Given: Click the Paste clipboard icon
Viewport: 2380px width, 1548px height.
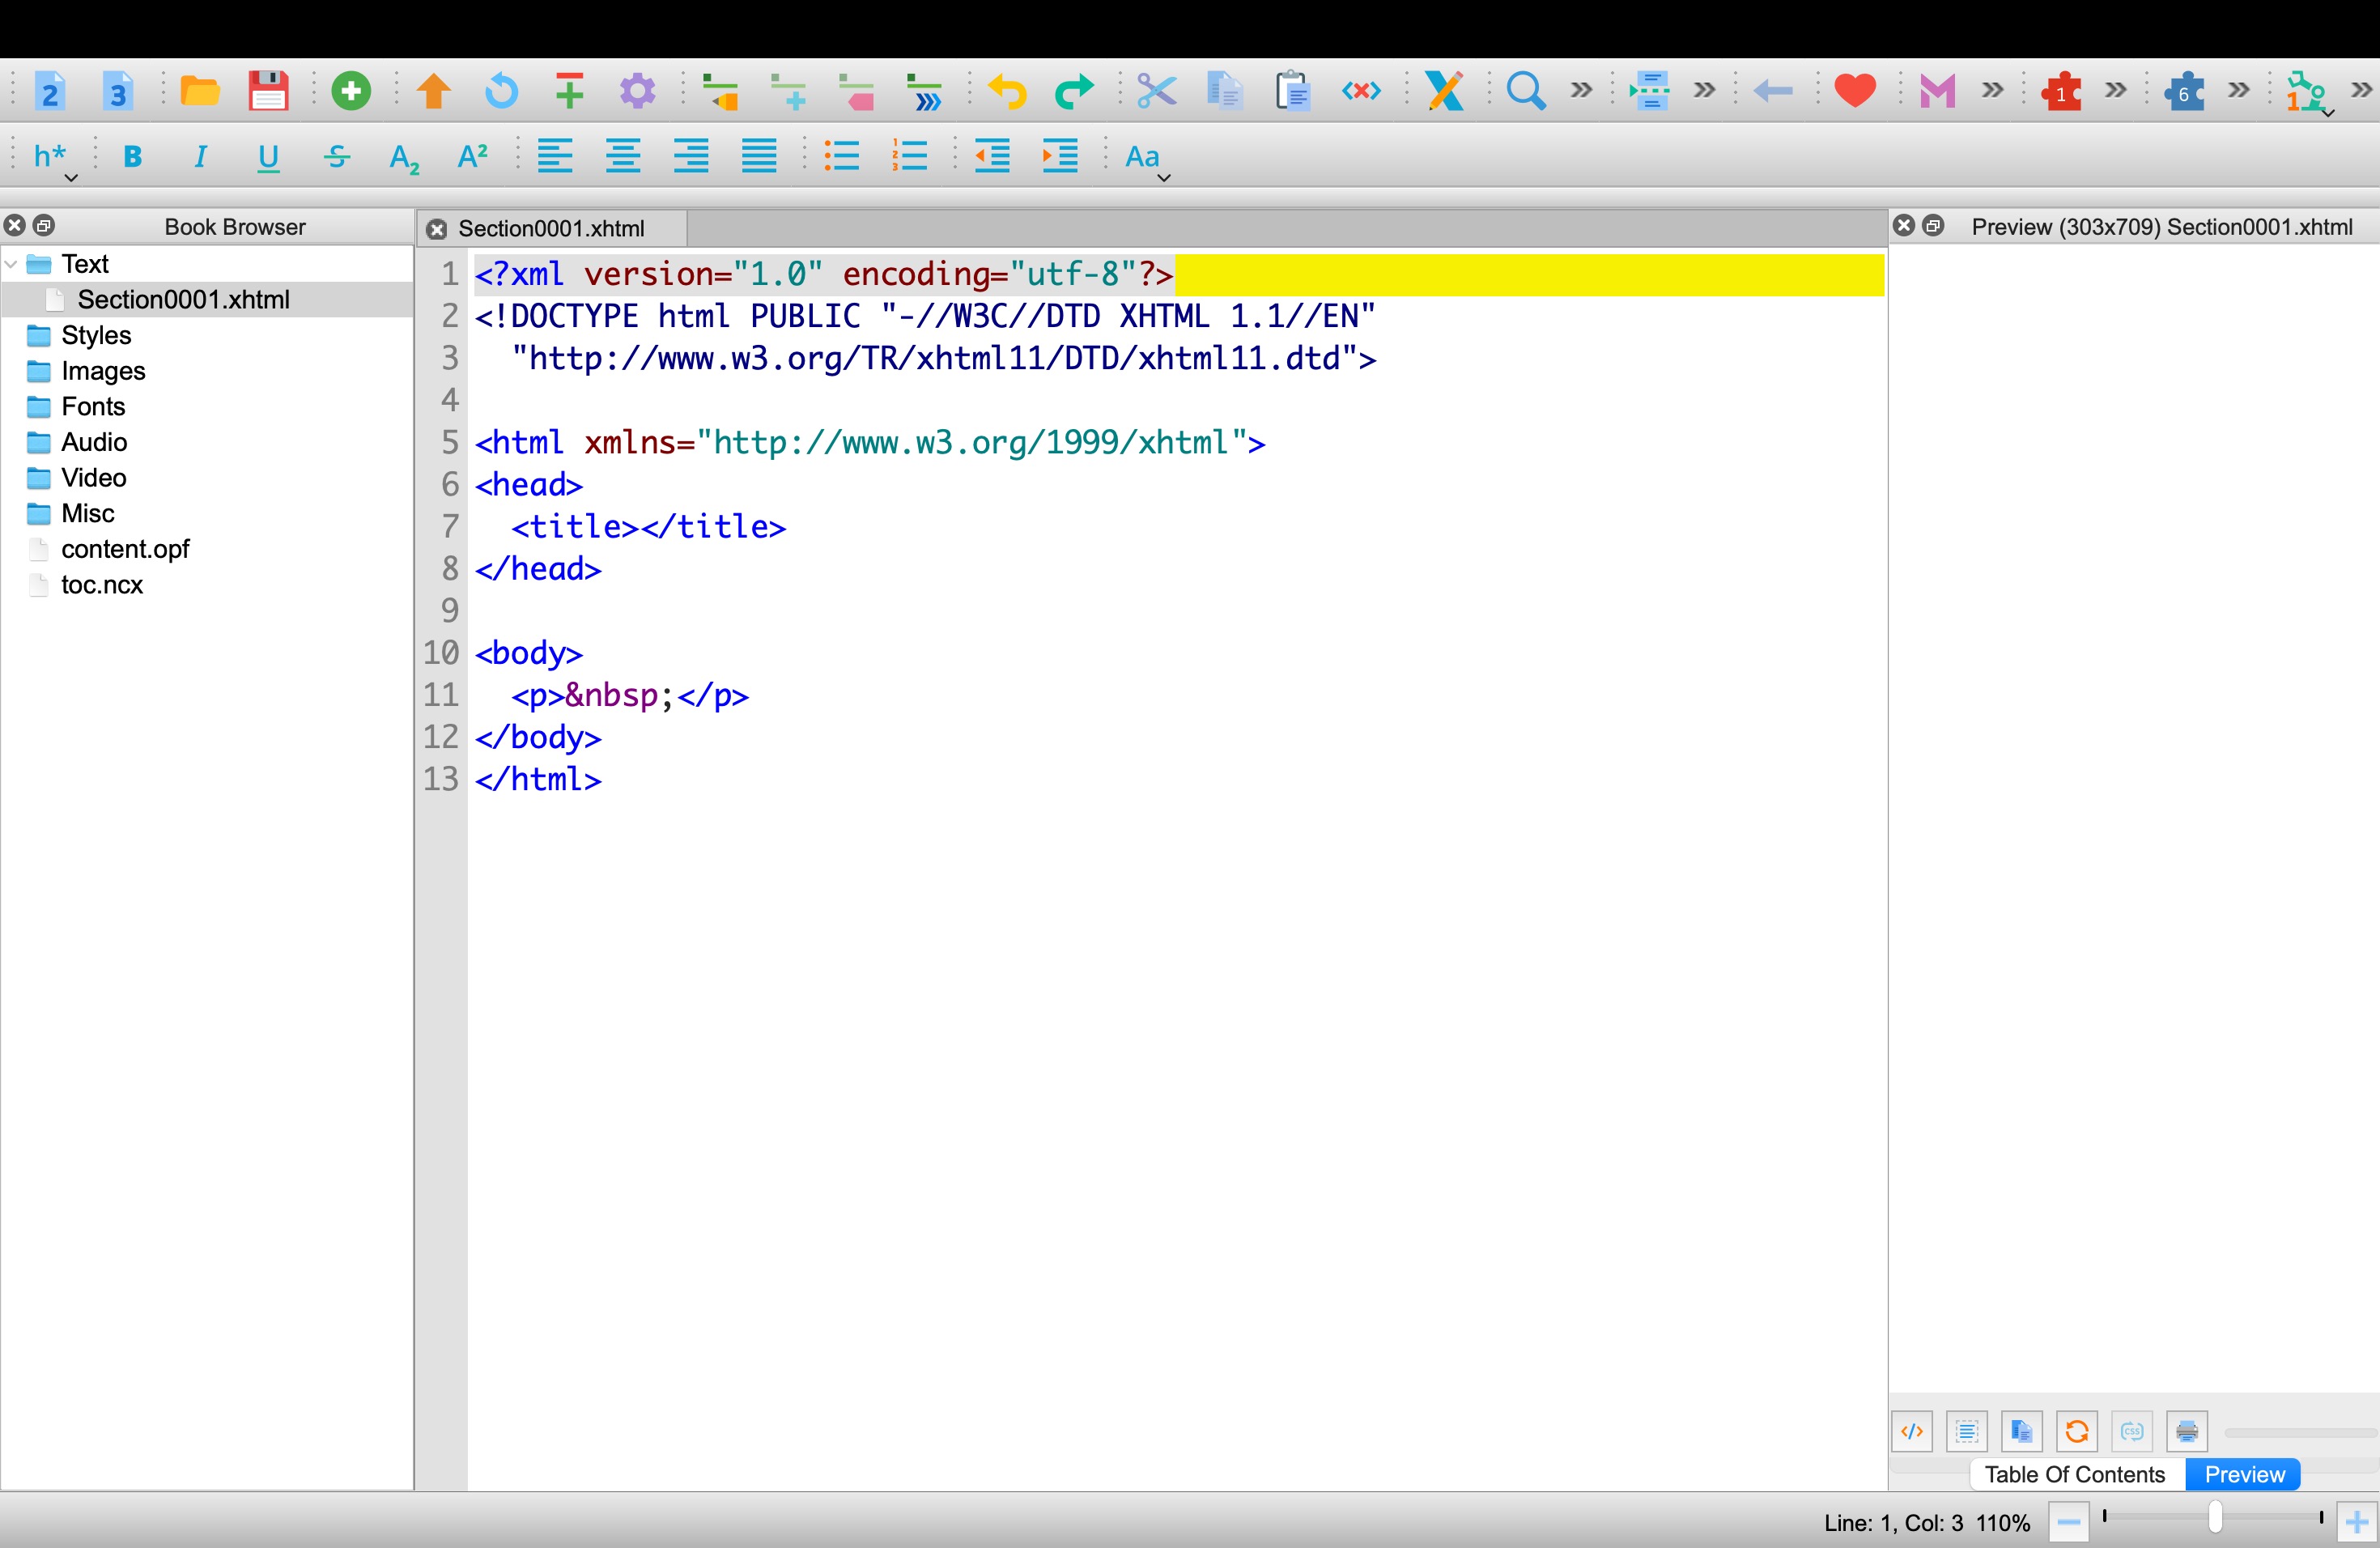Looking at the screenshot, I should (1292, 91).
